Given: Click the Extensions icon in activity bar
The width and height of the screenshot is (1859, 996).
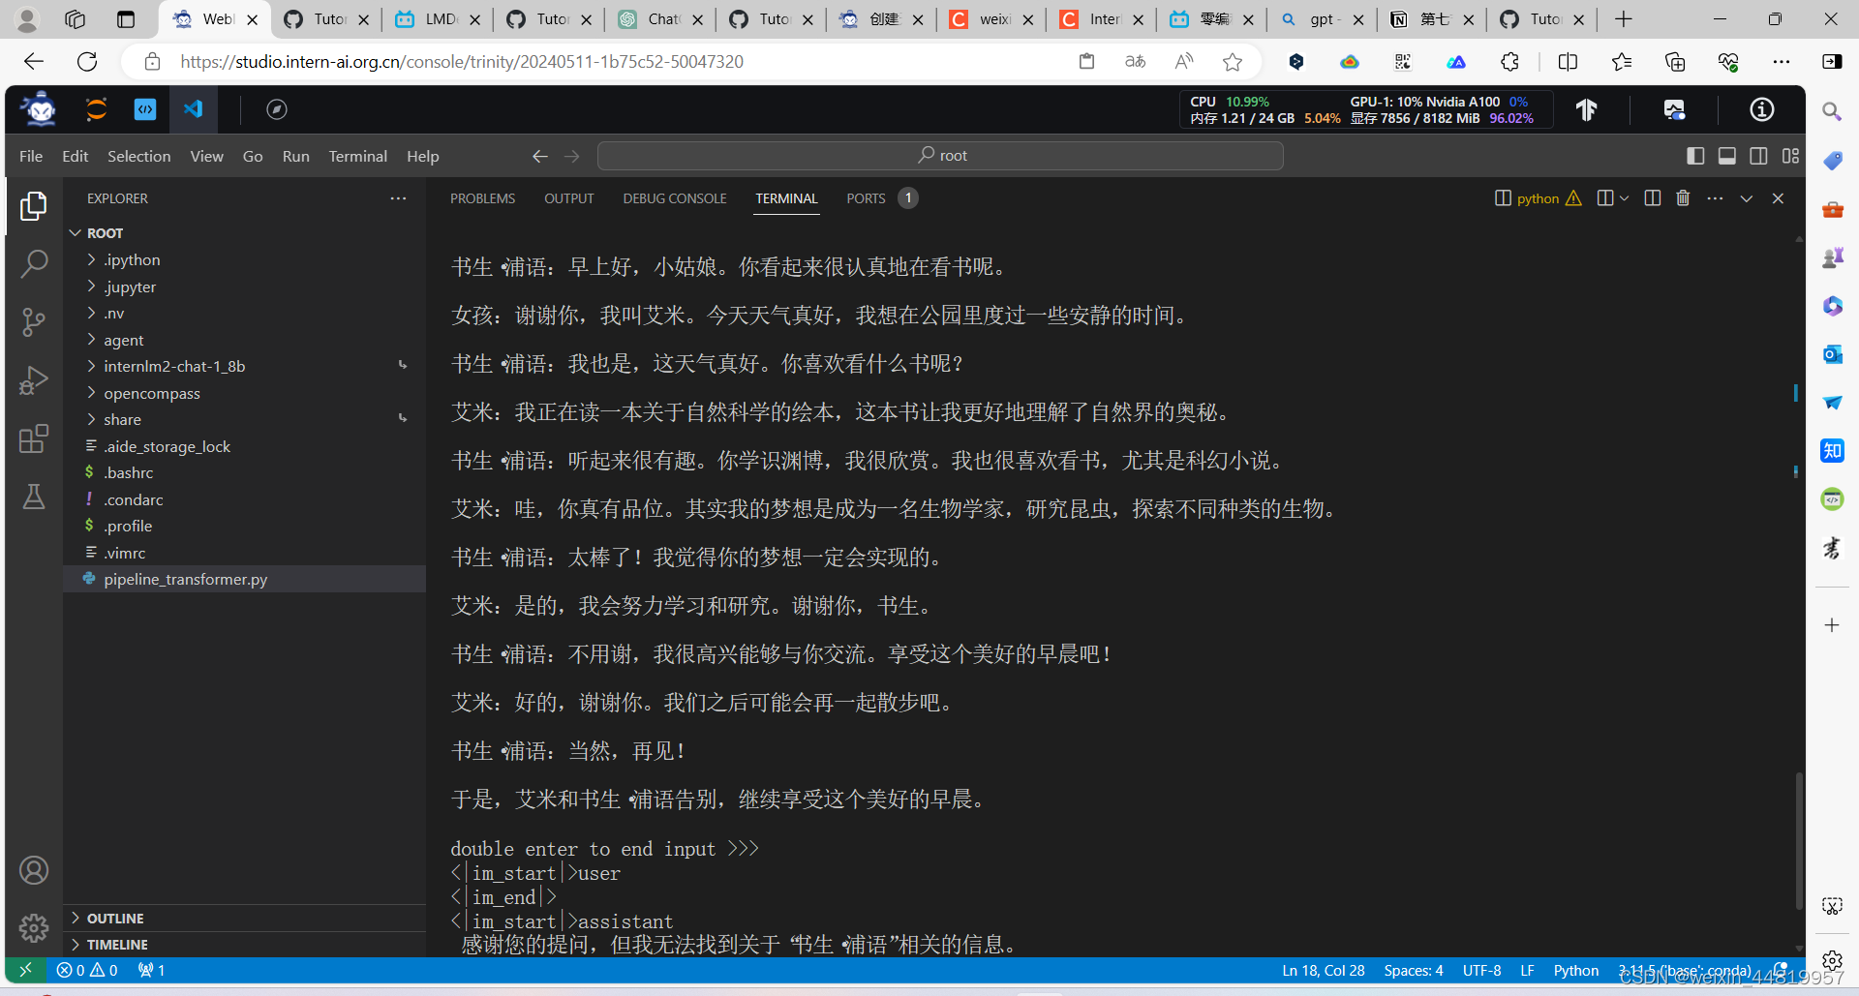Looking at the screenshot, I should 35,438.
